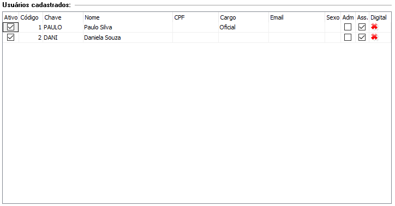Screen dimensions: 395x206
Task: Enable Adm checkbox for Daniela Souza
Action: pos(348,38)
